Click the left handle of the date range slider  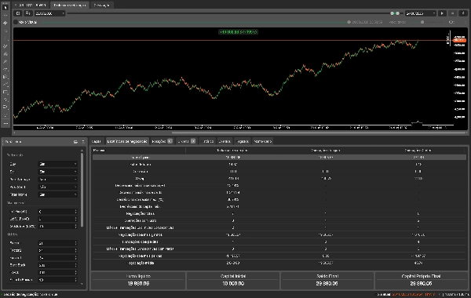(392, 13)
